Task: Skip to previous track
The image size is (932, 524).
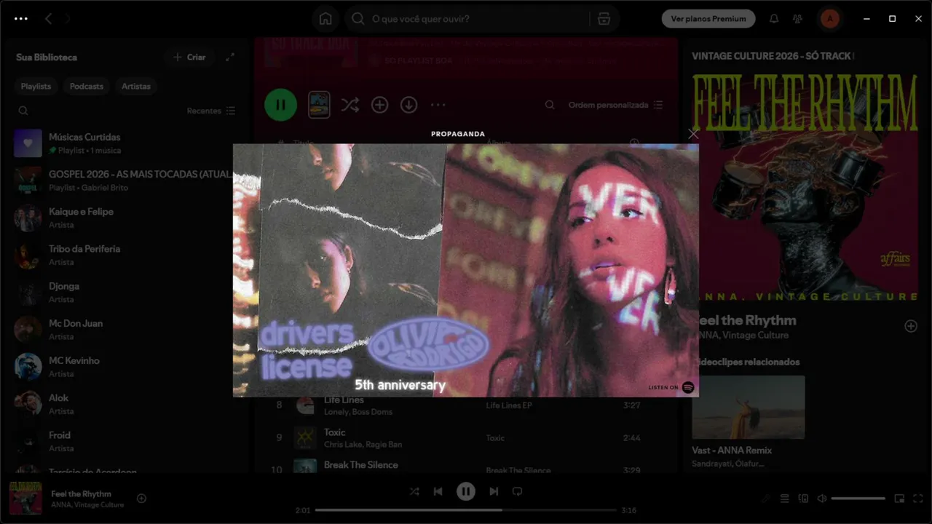Action: tap(438, 491)
